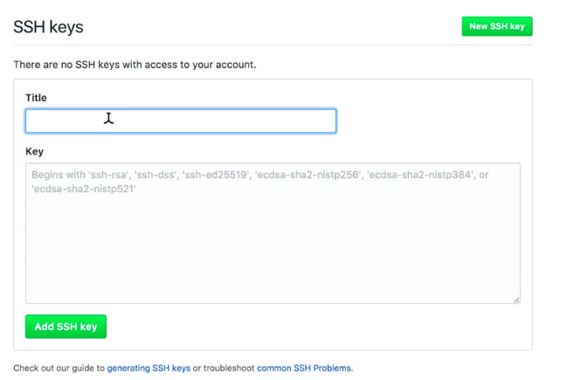Click the green New SSH key button
This screenshot has width=561, height=380.
pos(496,26)
